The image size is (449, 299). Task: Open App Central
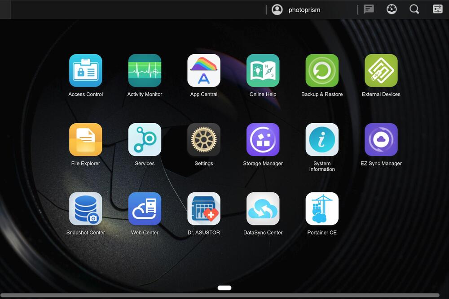[204, 70]
